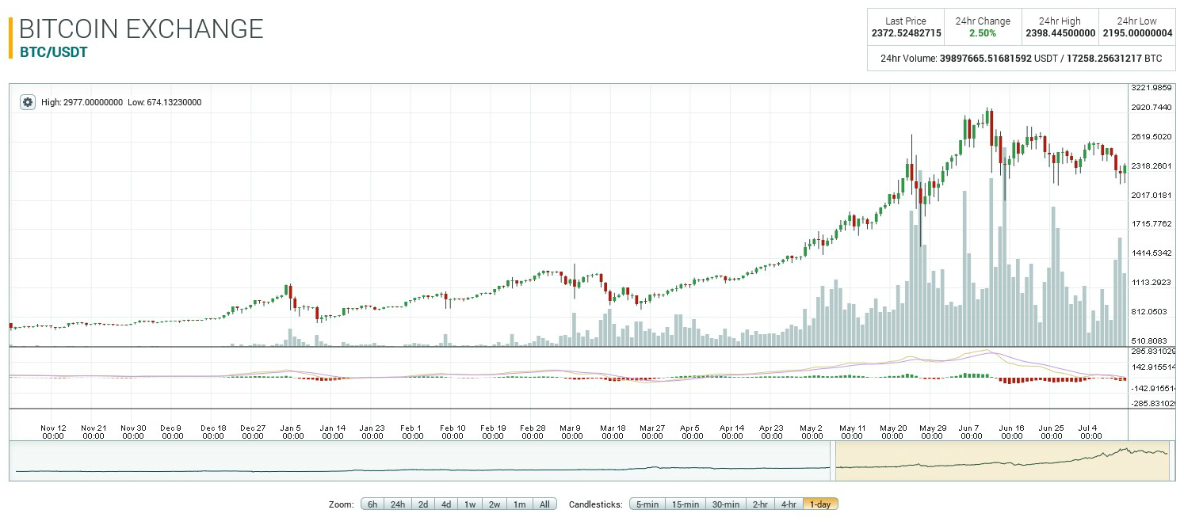Set chart zoom to 24h
This screenshot has width=1184, height=525.
coord(398,504)
